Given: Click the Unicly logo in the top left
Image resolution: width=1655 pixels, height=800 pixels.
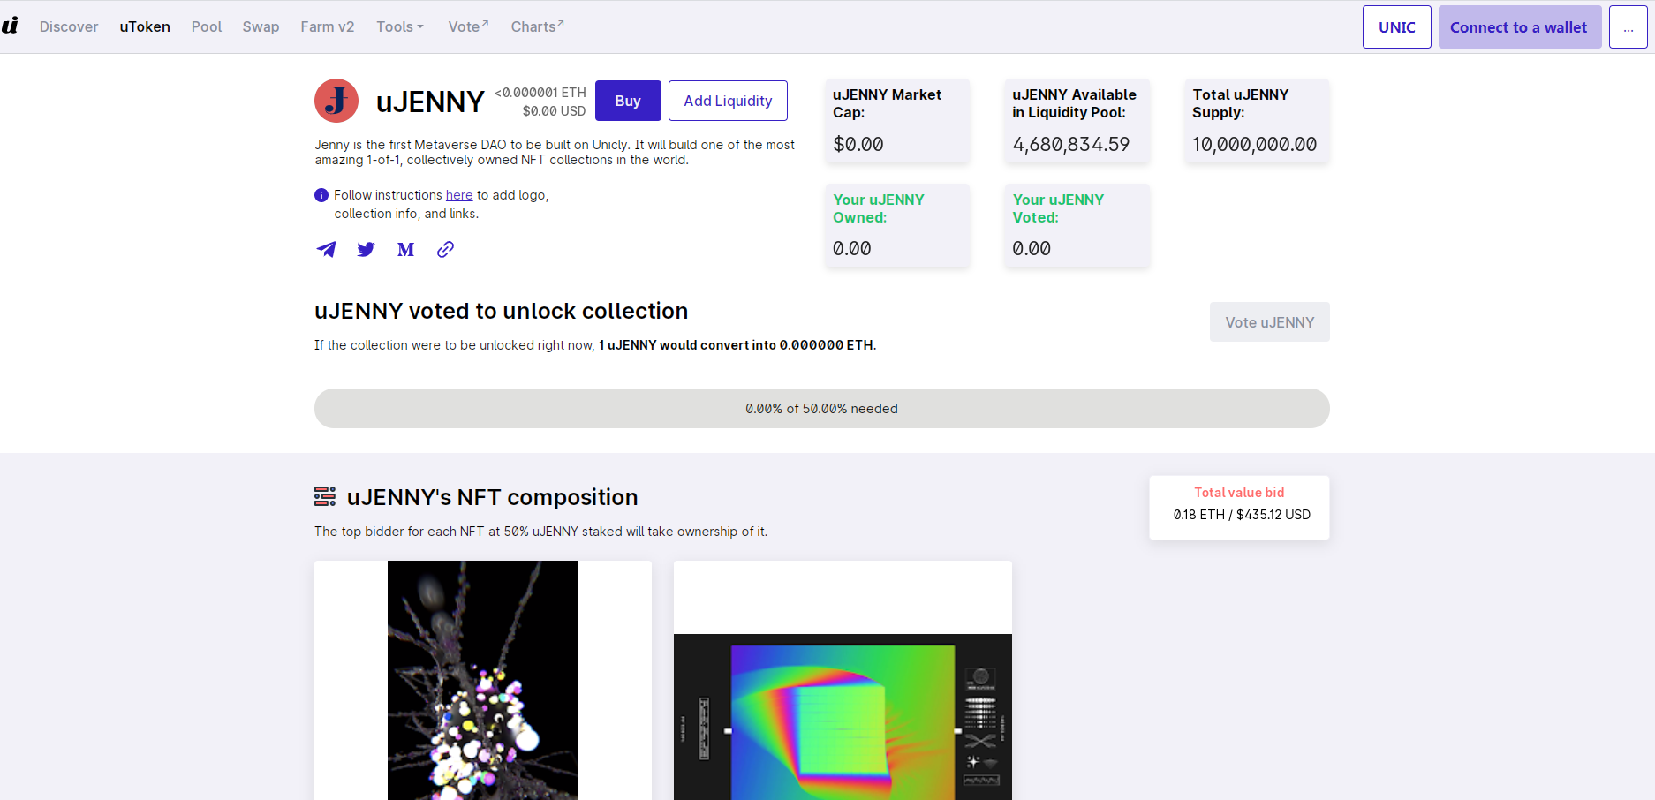Looking at the screenshot, I should [x=11, y=26].
